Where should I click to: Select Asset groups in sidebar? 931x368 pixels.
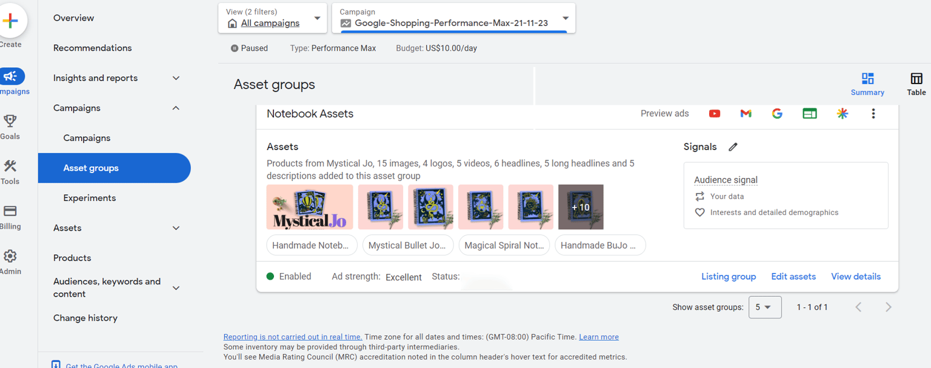tap(114, 168)
